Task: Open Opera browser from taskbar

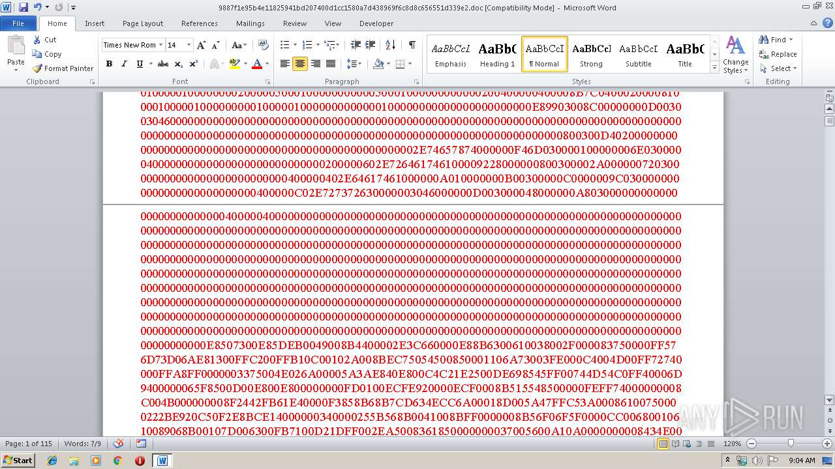Action: (140, 461)
